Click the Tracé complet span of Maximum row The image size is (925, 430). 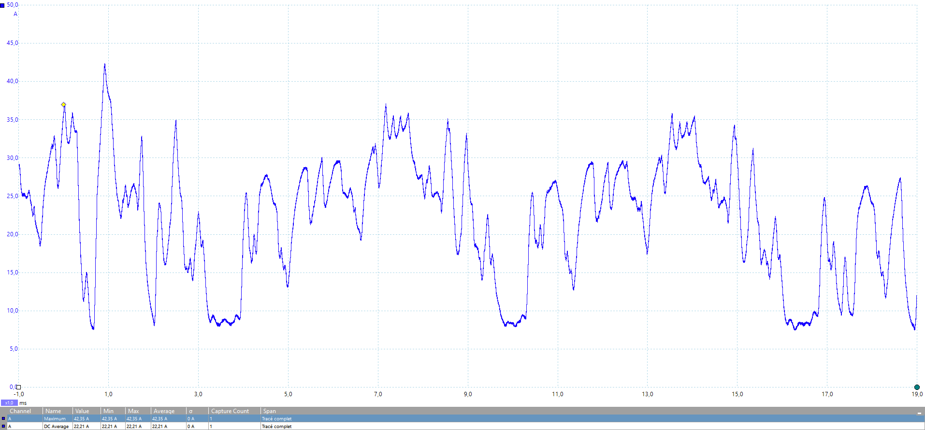[276, 419]
